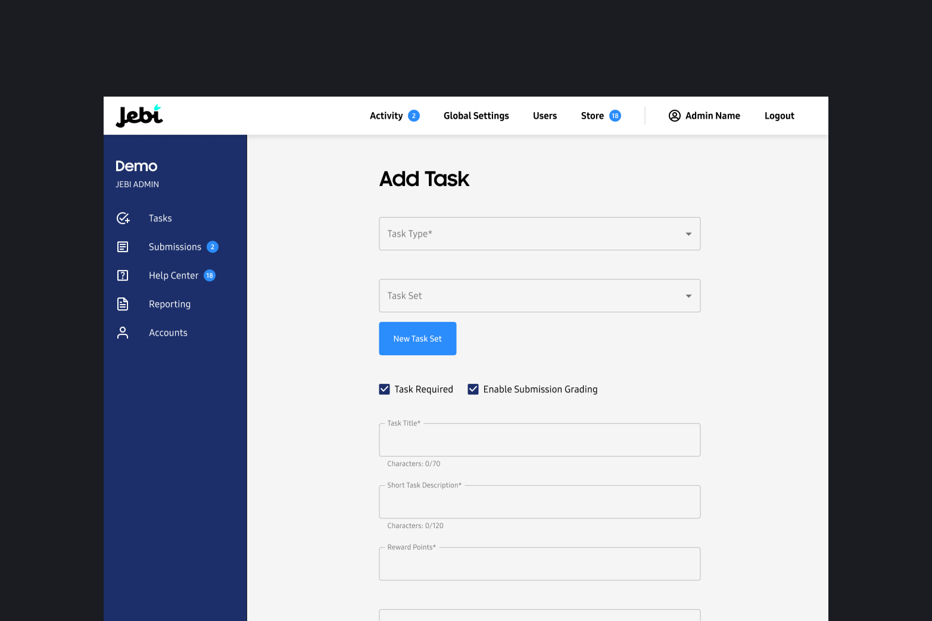Open the Task Type dropdown

point(540,234)
